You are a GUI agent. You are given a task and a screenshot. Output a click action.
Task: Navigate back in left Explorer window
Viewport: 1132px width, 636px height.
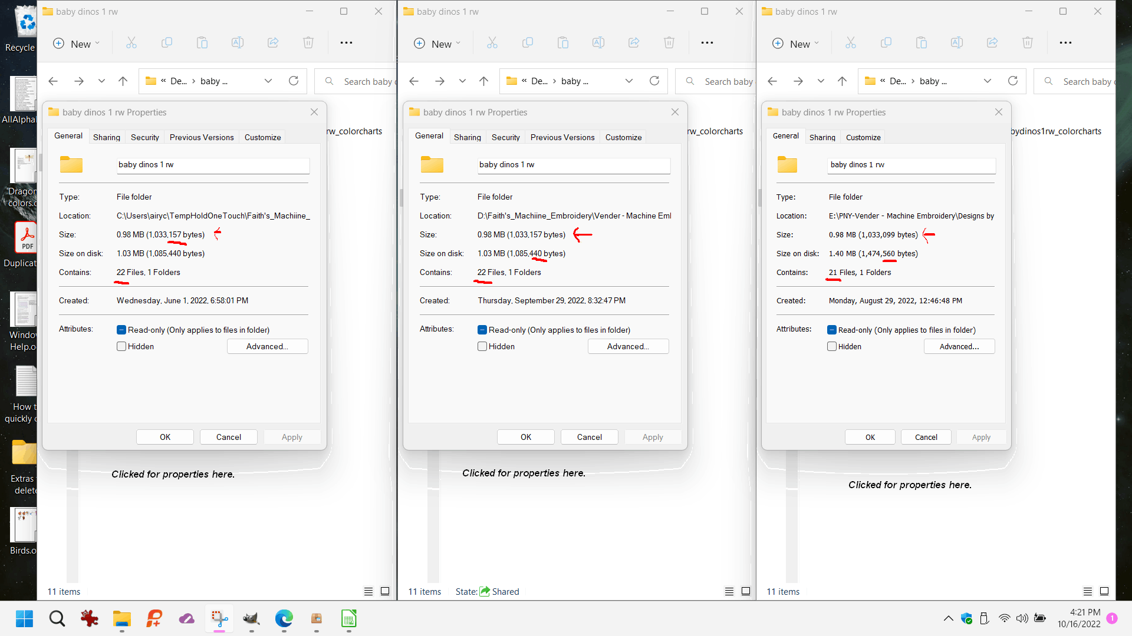point(53,81)
